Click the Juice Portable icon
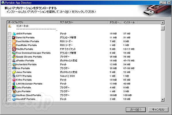172x115 pixels. point(14,72)
